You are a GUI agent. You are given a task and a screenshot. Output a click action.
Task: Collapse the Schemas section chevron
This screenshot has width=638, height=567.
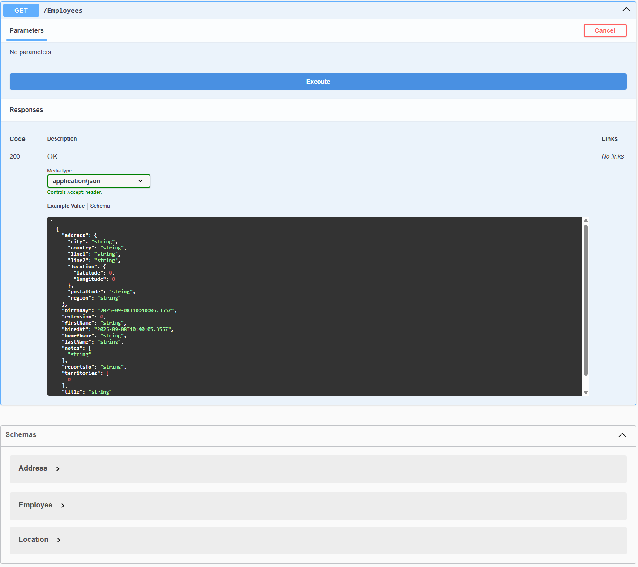click(x=622, y=435)
